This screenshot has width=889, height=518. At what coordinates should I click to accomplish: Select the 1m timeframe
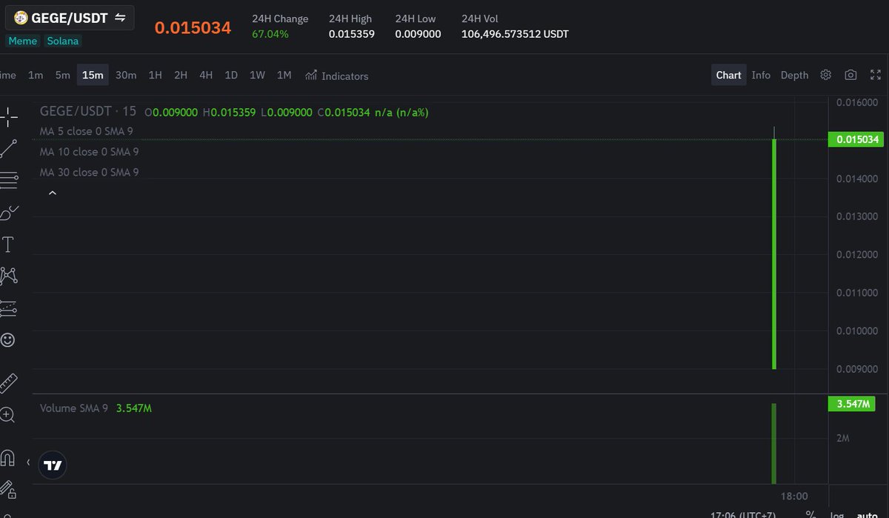click(36, 75)
